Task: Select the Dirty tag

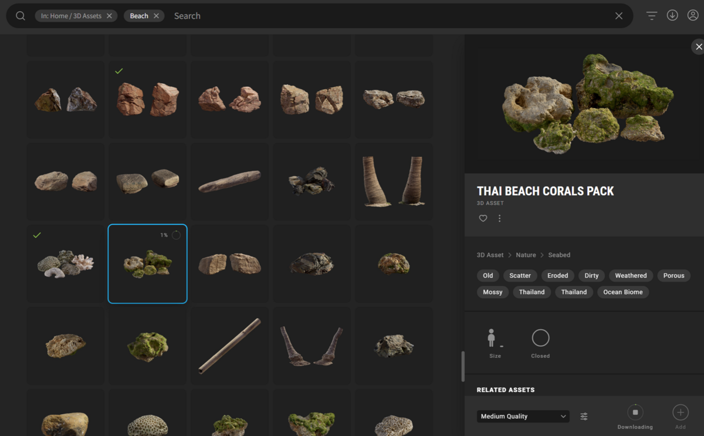Action: [x=591, y=275]
